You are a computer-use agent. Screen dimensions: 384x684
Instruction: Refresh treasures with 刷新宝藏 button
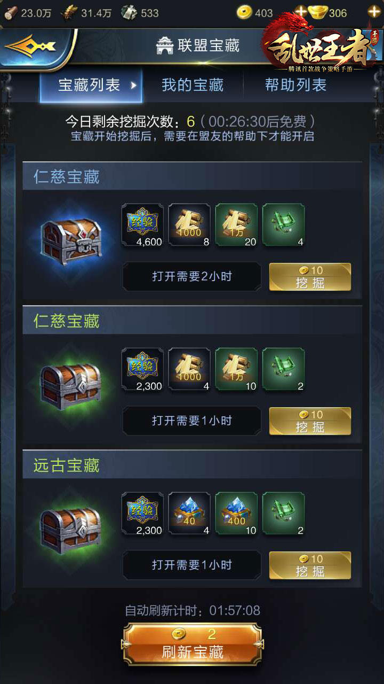[x=193, y=644]
